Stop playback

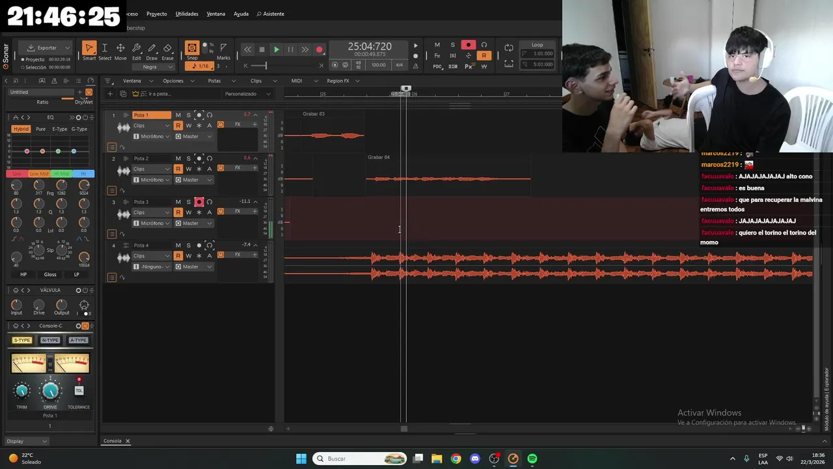262,50
